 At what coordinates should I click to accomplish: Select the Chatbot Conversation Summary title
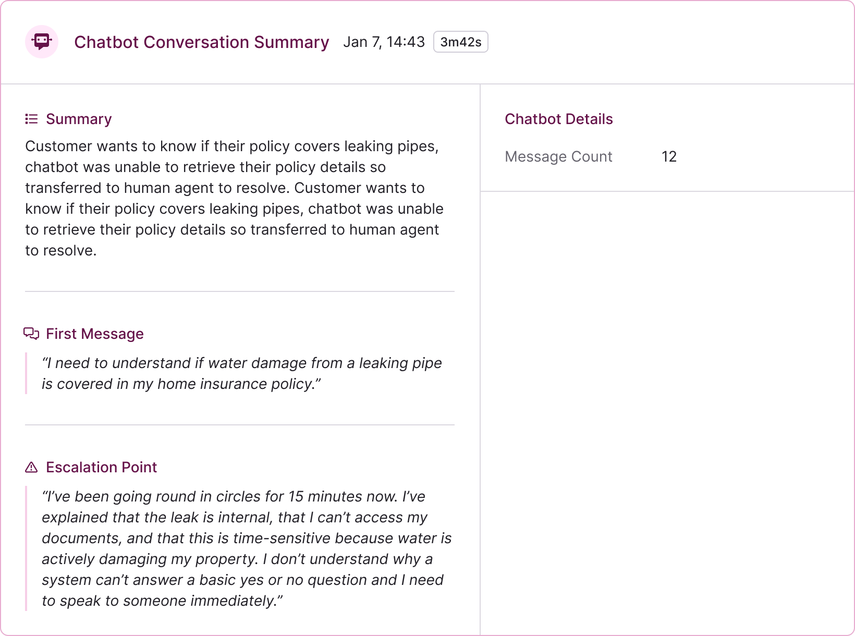[x=201, y=42]
